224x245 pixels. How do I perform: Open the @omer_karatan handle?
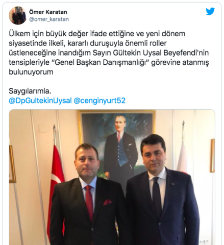tap(49, 19)
